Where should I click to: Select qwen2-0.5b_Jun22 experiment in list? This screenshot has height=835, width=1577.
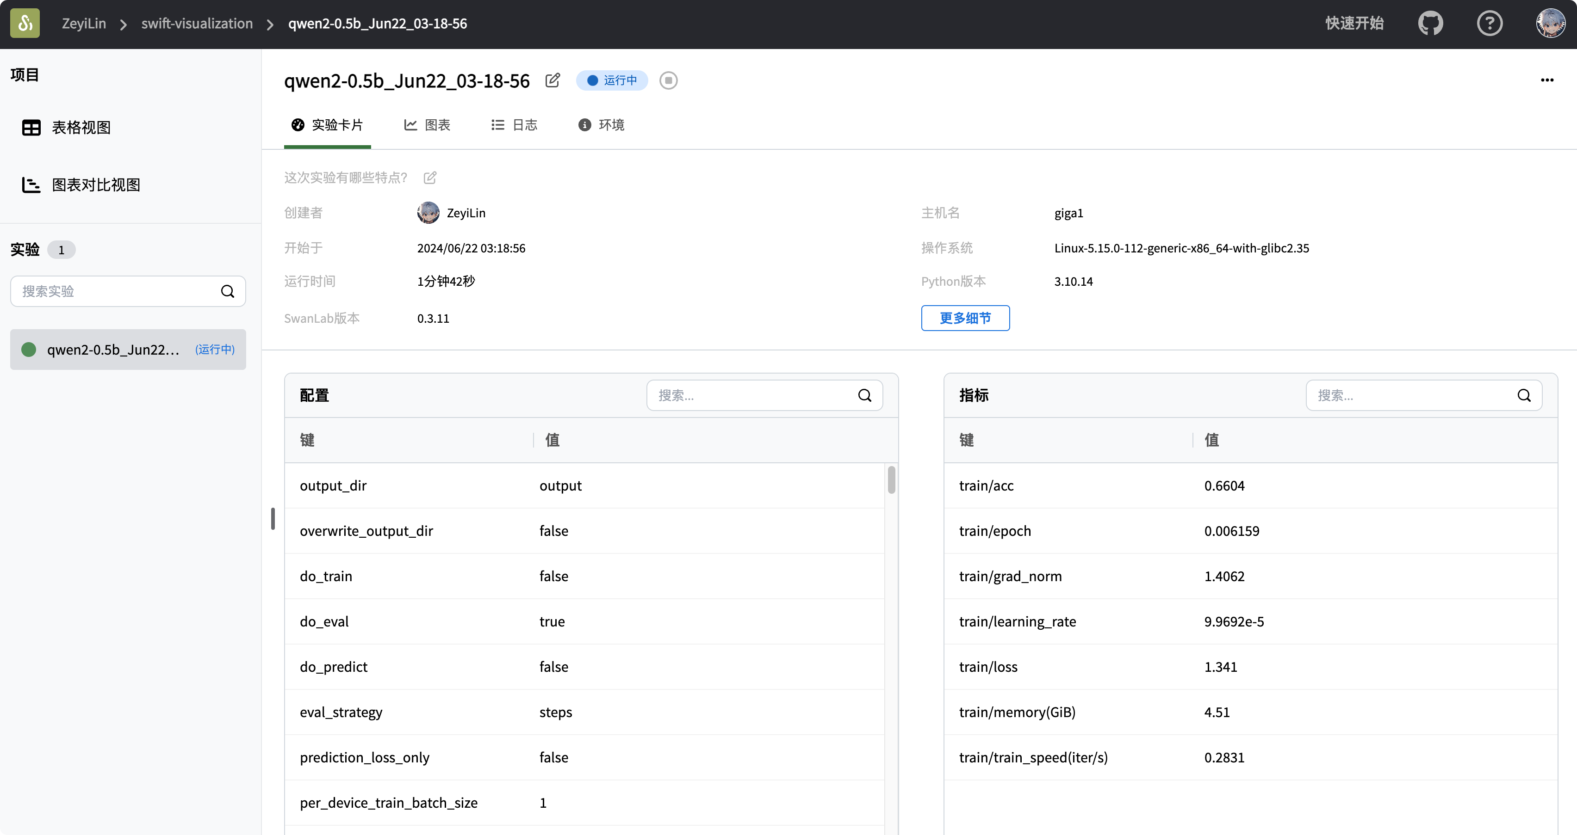click(128, 349)
